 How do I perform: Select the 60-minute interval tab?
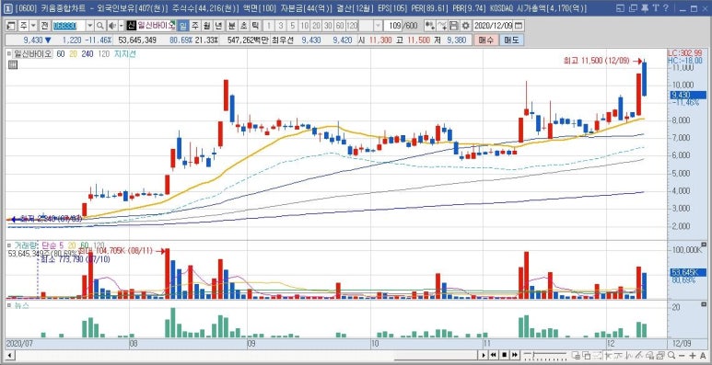[x=340, y=26]
